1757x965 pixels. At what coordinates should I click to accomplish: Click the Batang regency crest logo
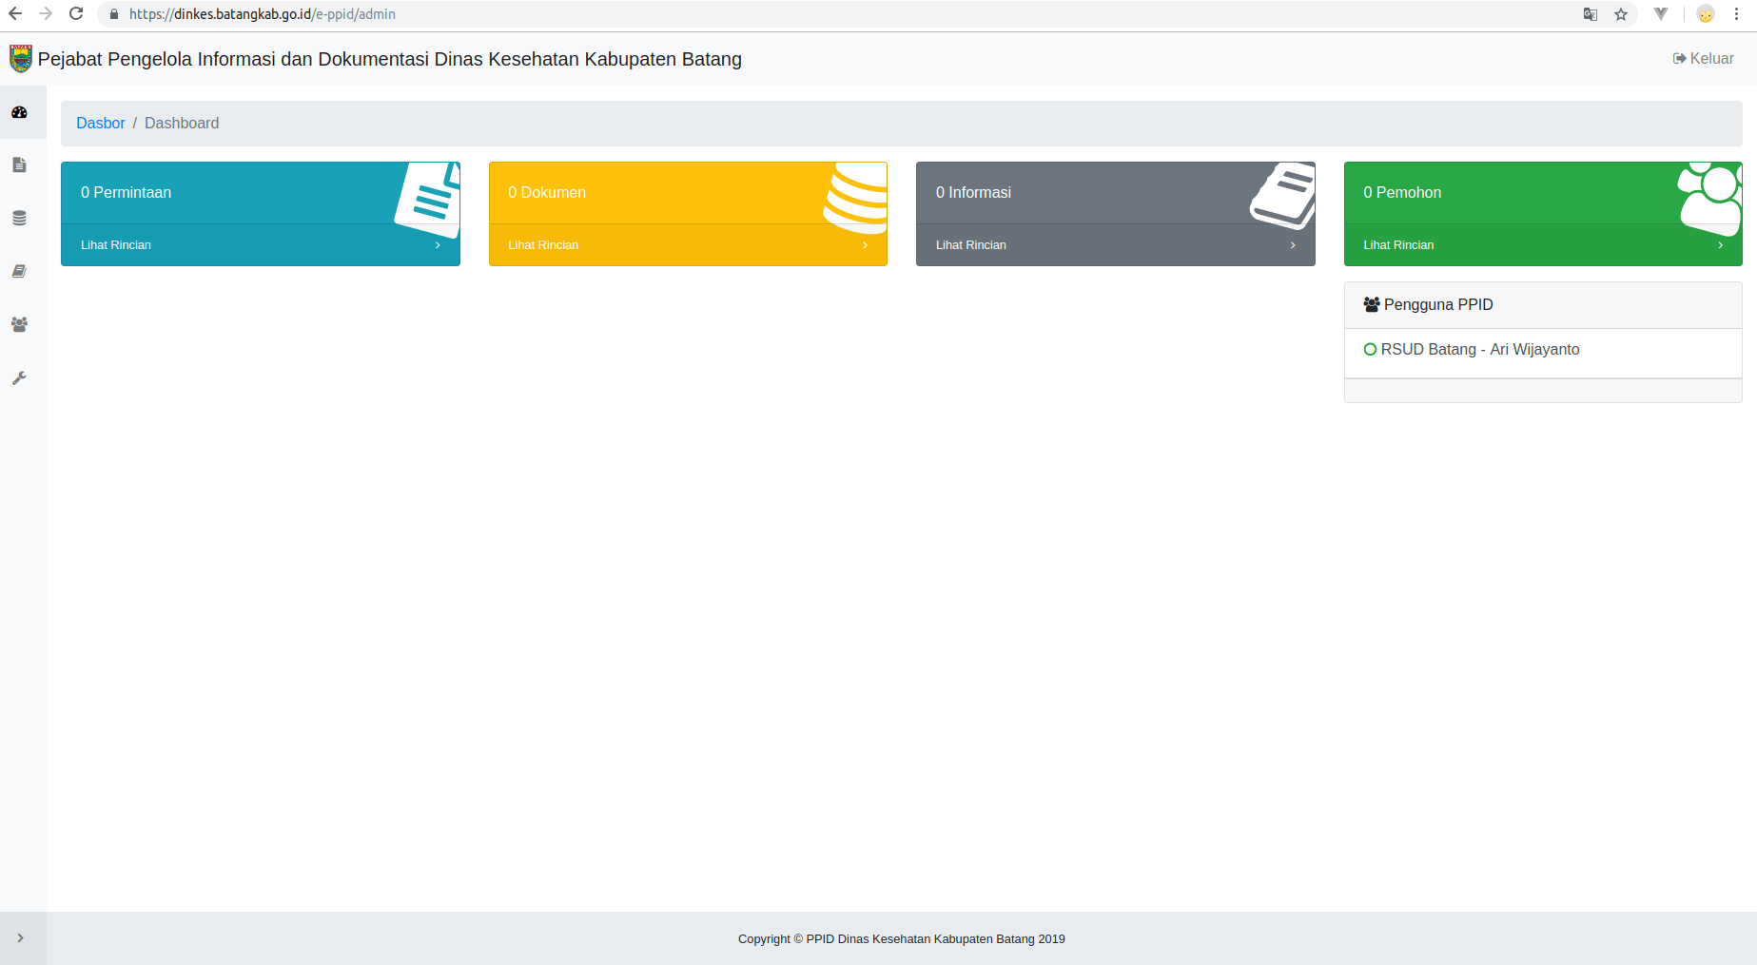coord(21,59)
